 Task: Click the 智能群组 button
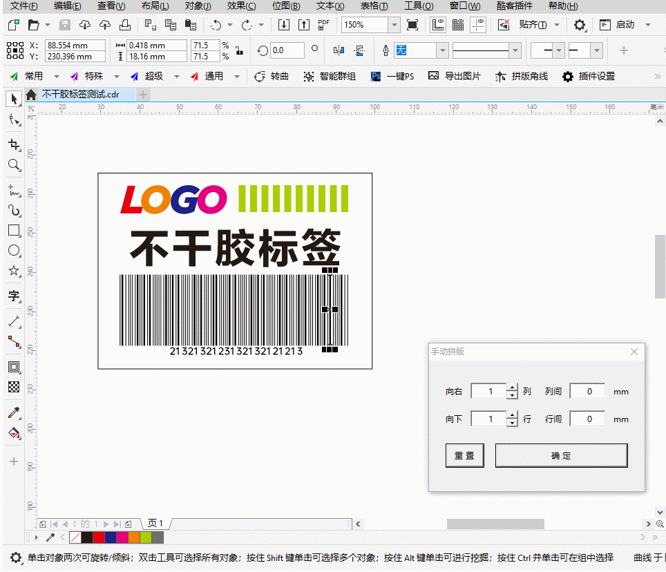point(330,77)
